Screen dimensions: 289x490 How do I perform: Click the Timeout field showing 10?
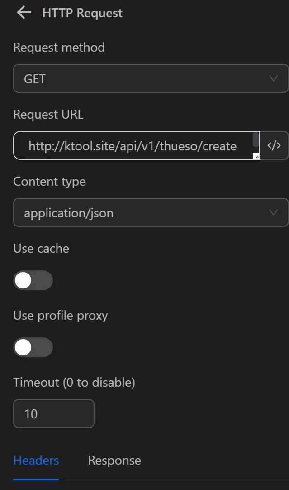point(53,413)
